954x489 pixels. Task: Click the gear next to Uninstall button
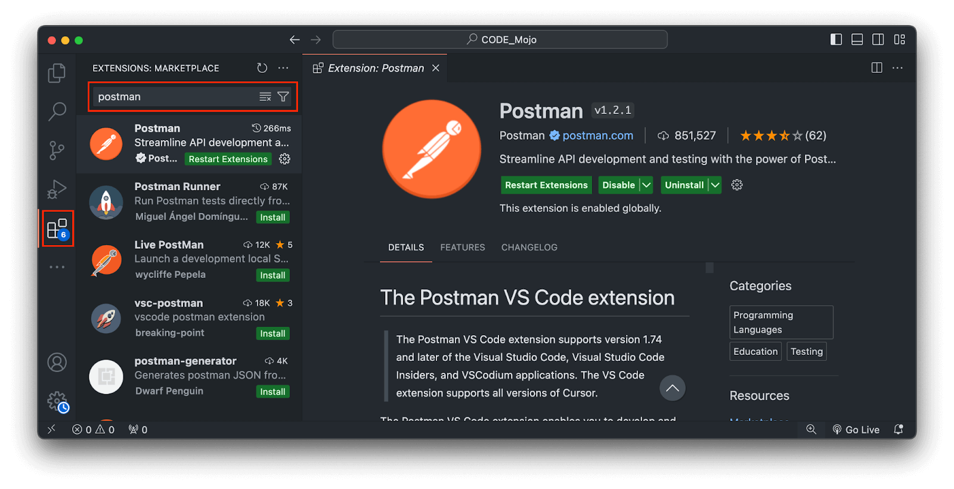coord(737,185)
